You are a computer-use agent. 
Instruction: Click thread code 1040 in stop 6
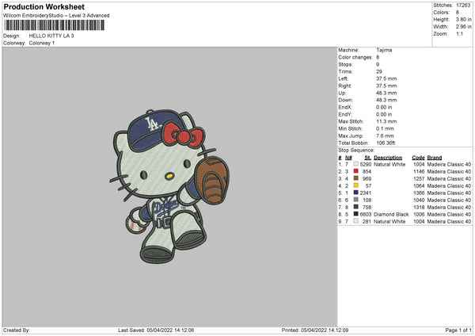[419, 200]
